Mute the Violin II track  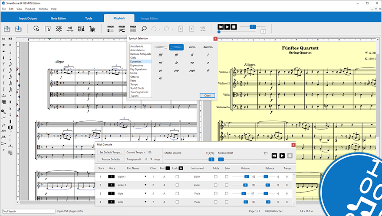216,185
